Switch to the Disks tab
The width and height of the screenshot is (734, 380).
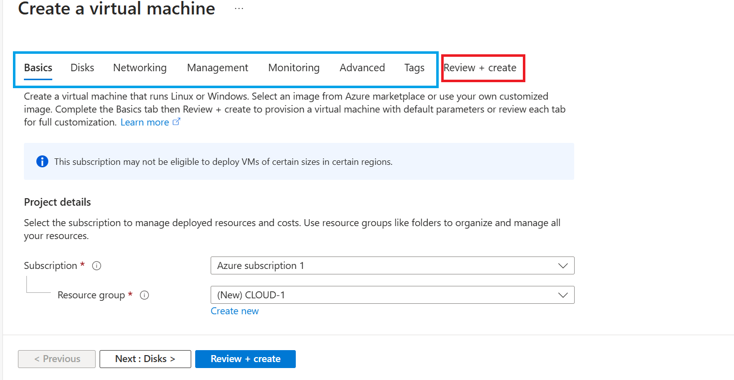82,68
